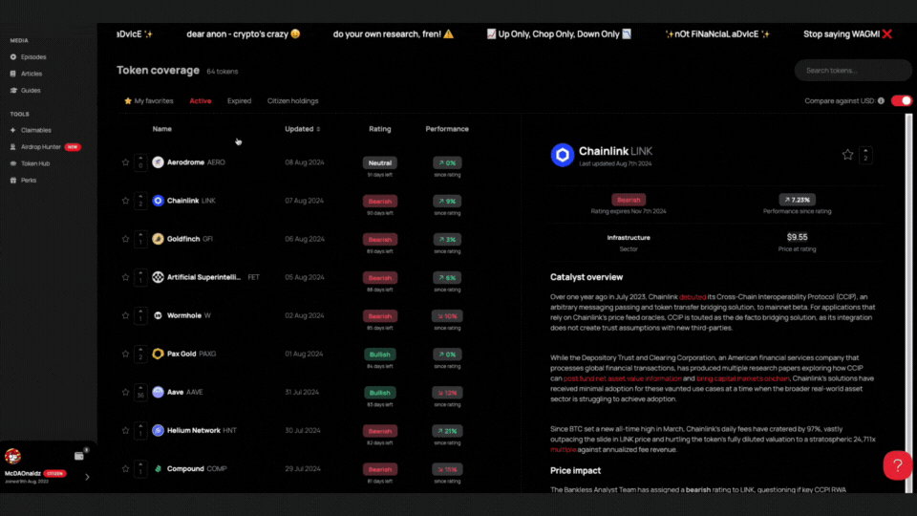Image resolution: width=917 pixels, height=516 pixels.
Task: Open the Guides sidebar item
Action: click(25, 91)
